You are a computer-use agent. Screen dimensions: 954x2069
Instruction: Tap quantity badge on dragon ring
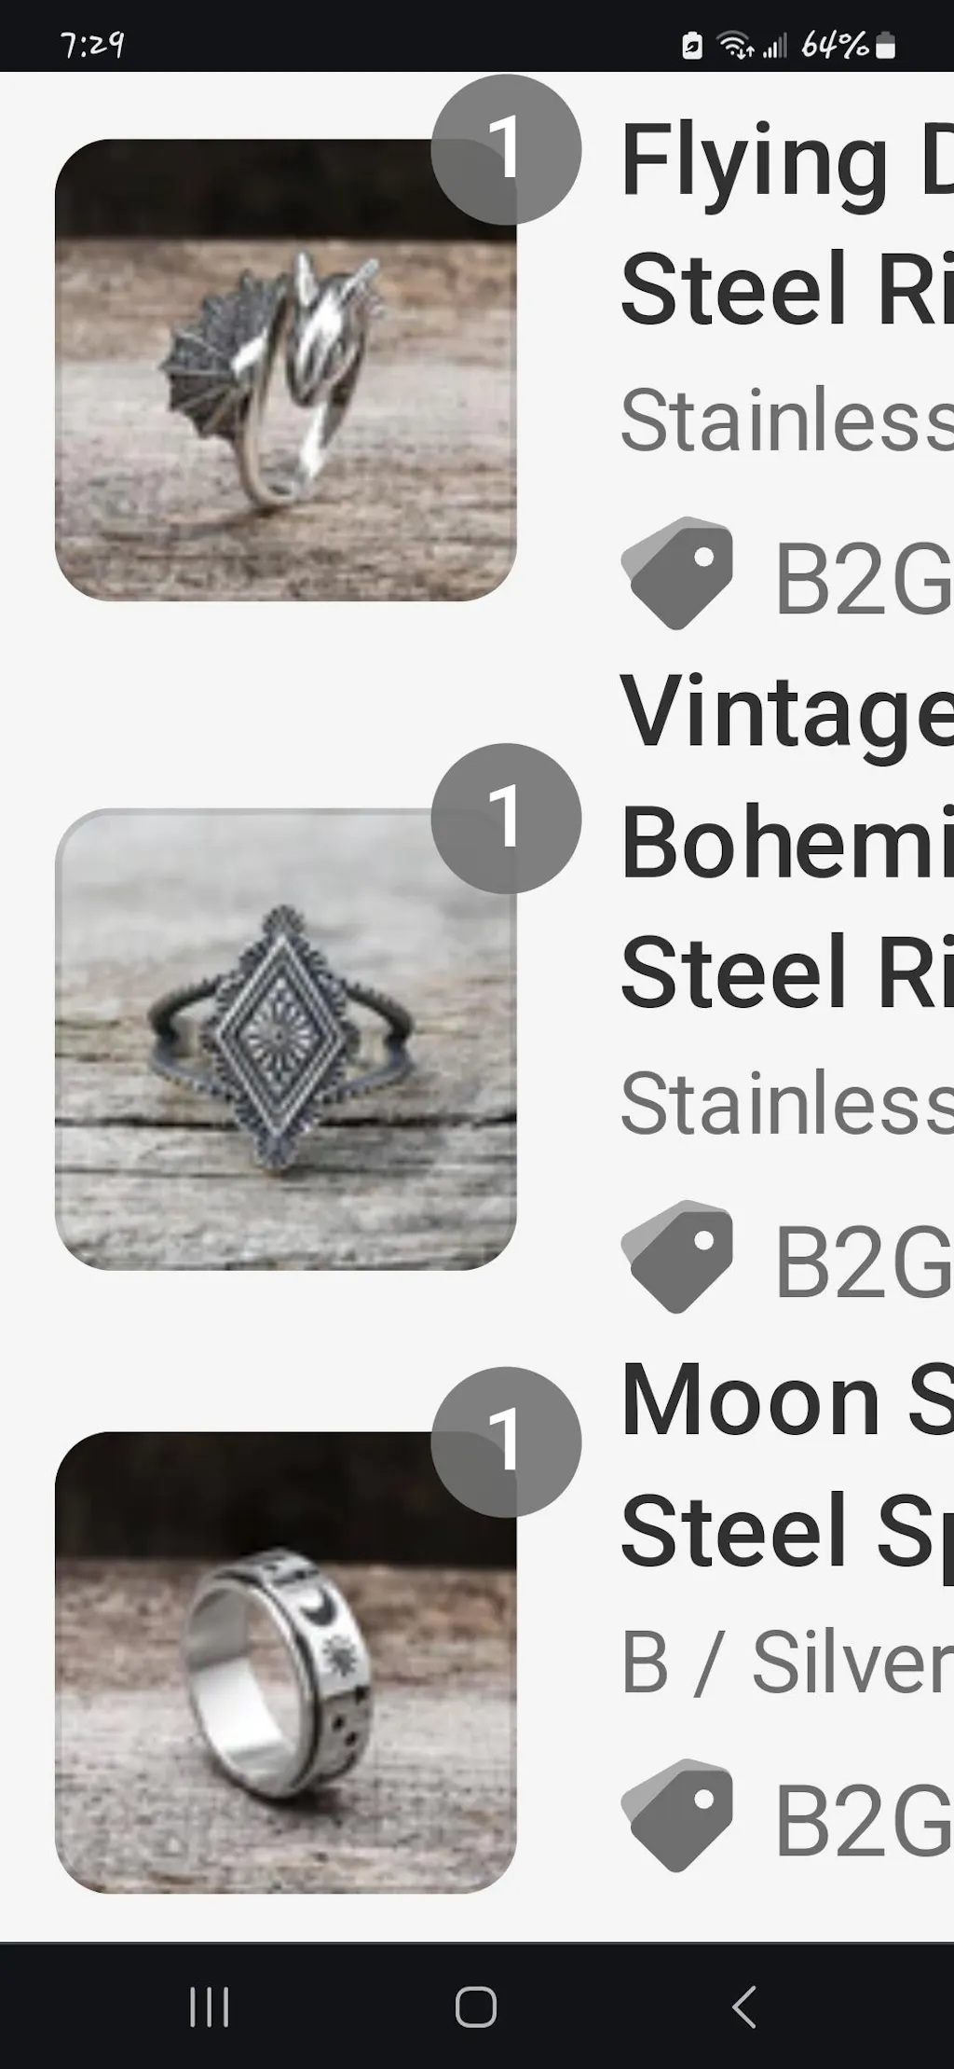pos(506,149)
